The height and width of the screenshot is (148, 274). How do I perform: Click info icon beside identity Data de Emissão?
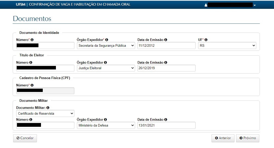point(166,40)
